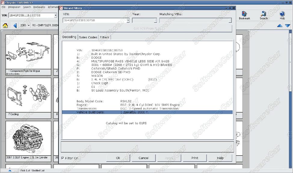This screenshot has height=173, width=293.
Task: Click the blue back arrow icon
Action: [15, 26]
